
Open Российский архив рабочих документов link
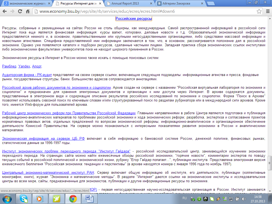tap(56, 88)
